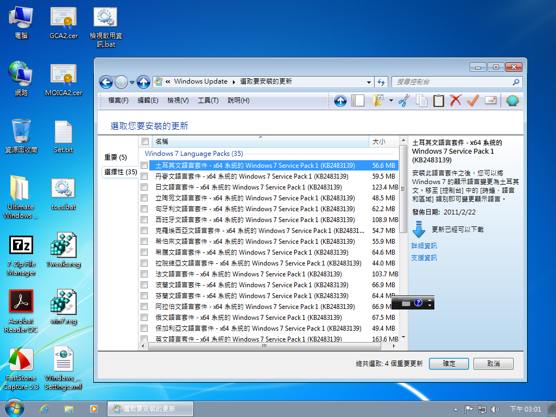Open the 詳細資訊 link

[x=424, y=246]
